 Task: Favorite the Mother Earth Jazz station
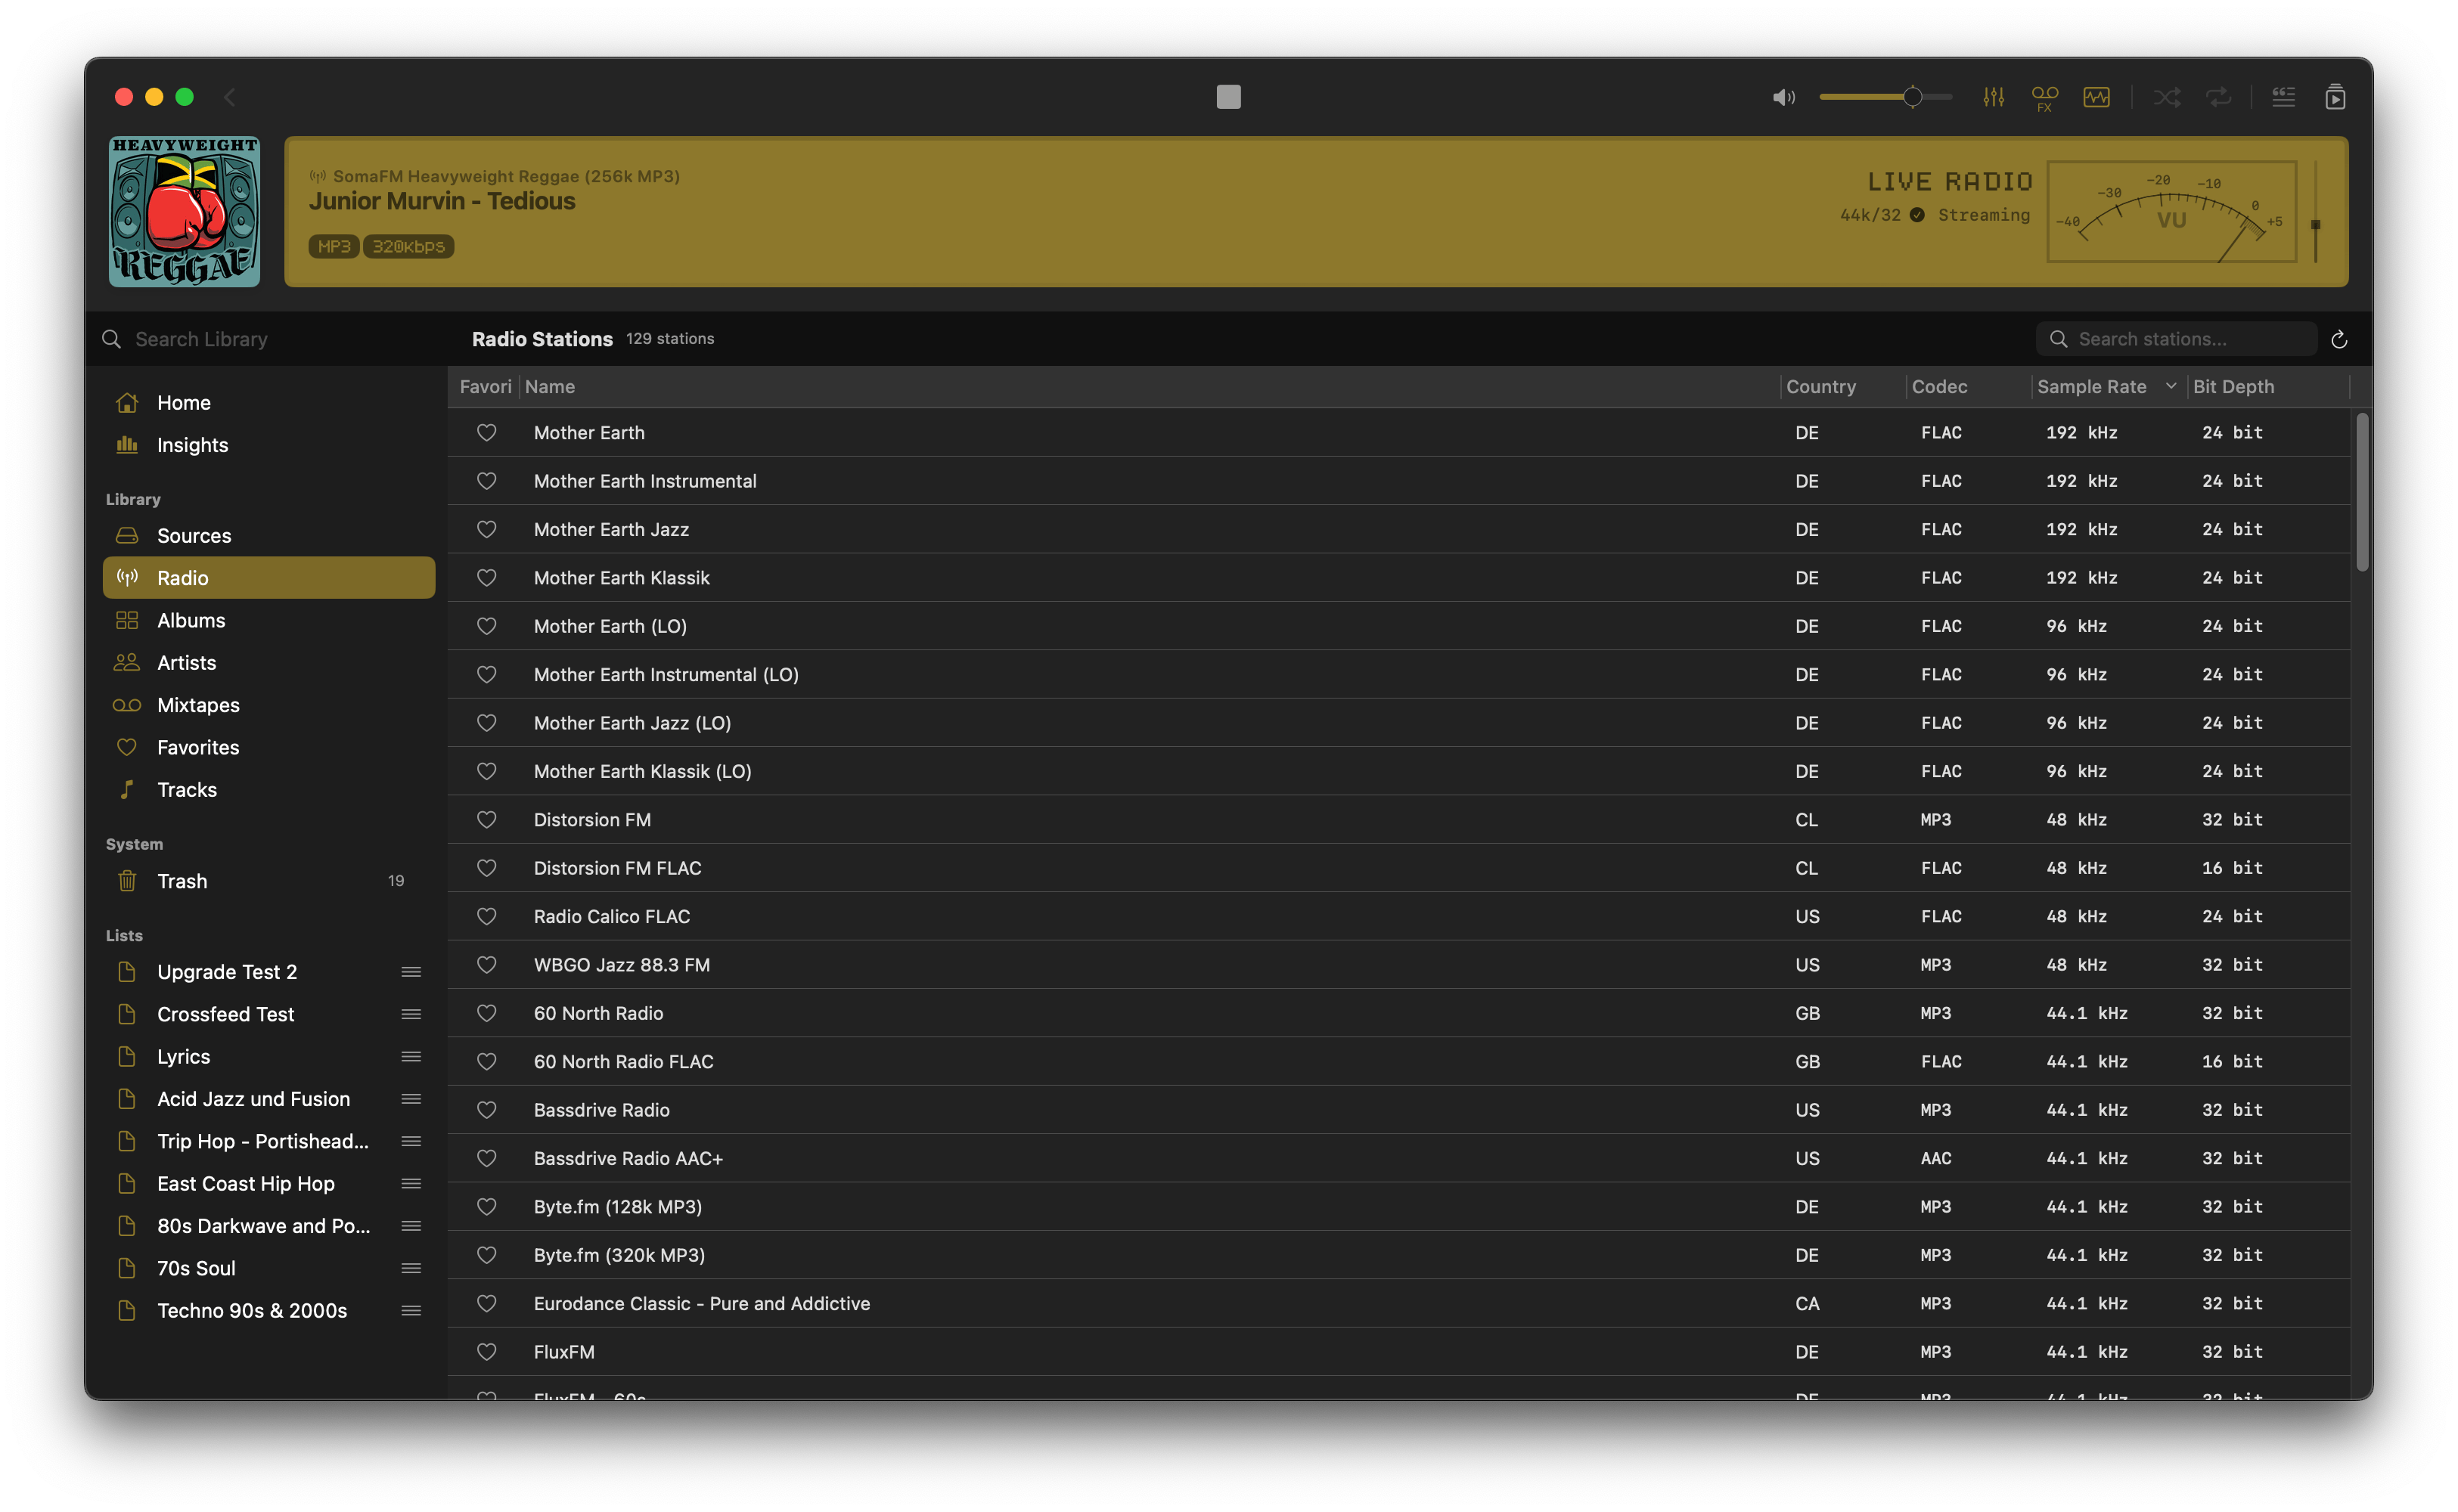486,529
